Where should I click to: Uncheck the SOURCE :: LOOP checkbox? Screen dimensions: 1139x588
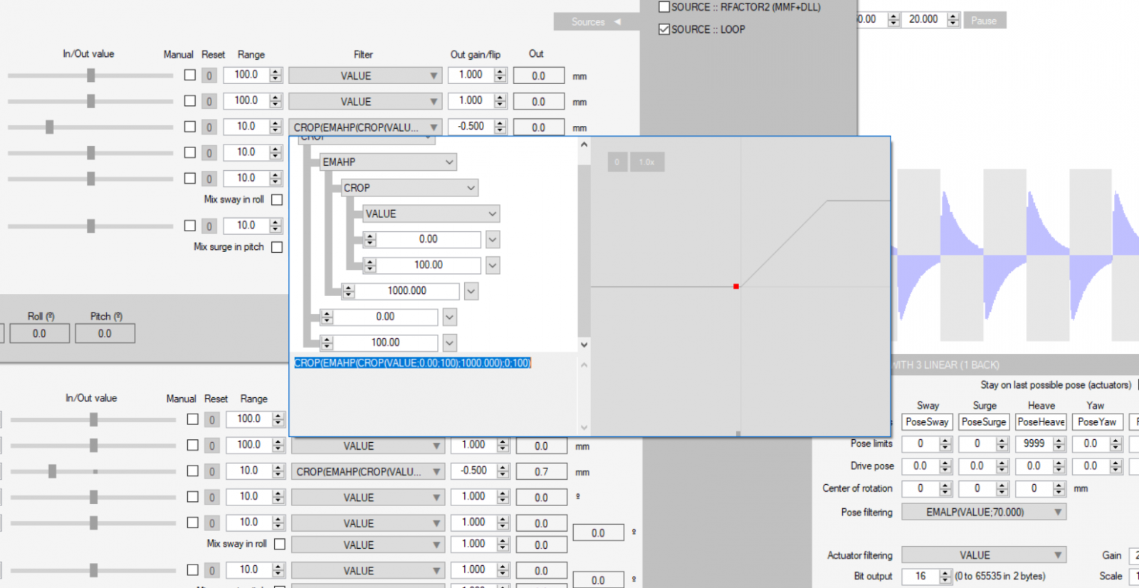pos(664,29)
